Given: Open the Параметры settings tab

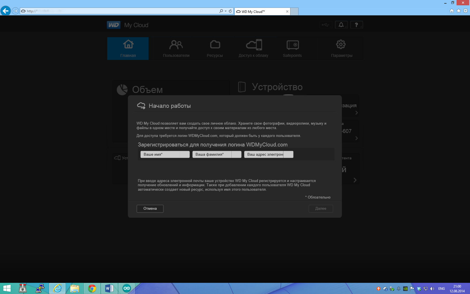Looking at the screenshot, I should coord(341,48).
